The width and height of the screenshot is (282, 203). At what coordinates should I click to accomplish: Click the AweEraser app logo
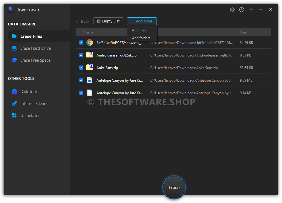[11, 10]
